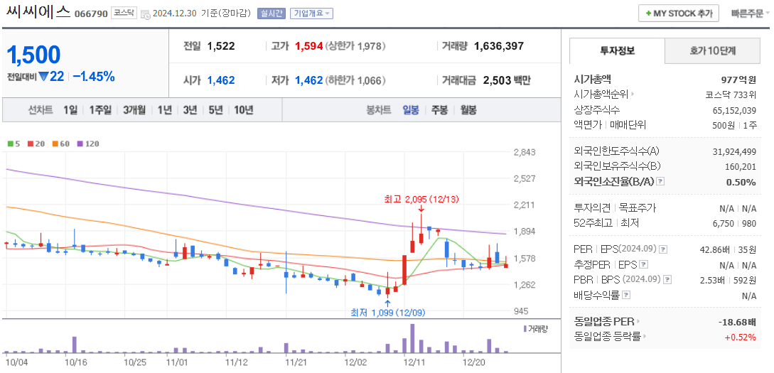
Task: Click the 최고 2,095 (12/13) chart marker
Action: point(421,200)
